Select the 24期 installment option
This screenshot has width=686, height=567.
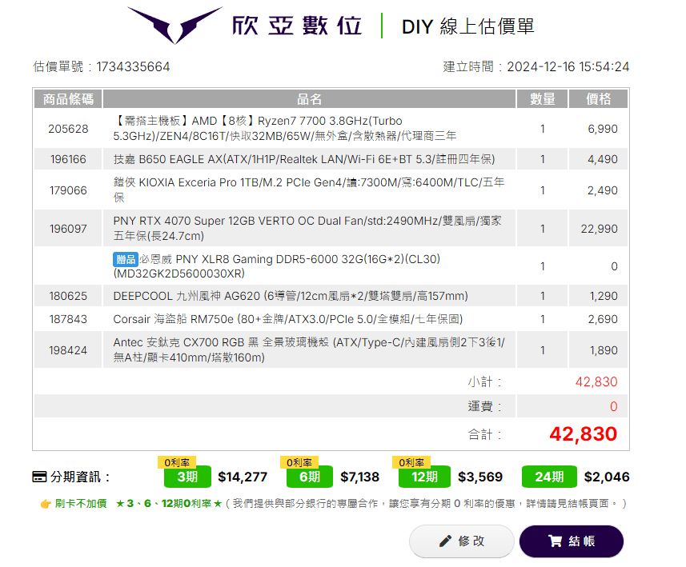click(x=549, y=477)
